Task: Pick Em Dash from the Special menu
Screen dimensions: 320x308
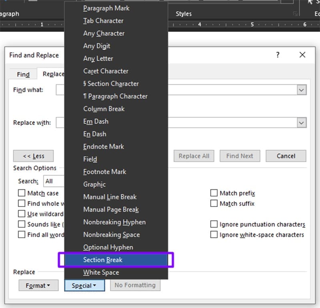Action: [x=95, y=121]
